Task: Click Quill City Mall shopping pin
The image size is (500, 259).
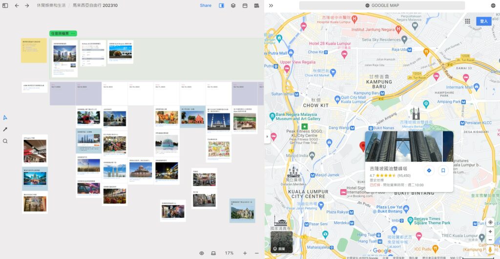Action: click(337, 99)
